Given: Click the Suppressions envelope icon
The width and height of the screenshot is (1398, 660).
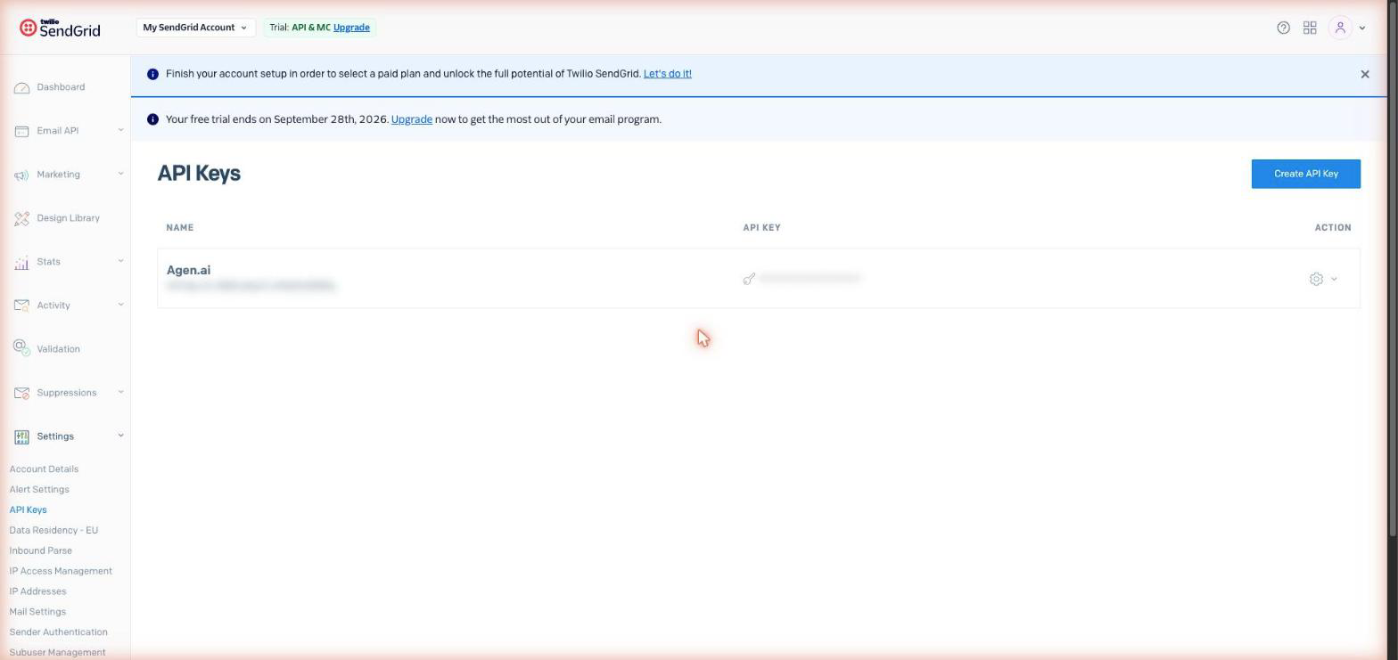Looking at the screenshot, I should [22, 393].
